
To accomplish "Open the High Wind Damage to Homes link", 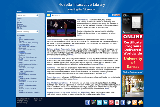I will (58, 83).
